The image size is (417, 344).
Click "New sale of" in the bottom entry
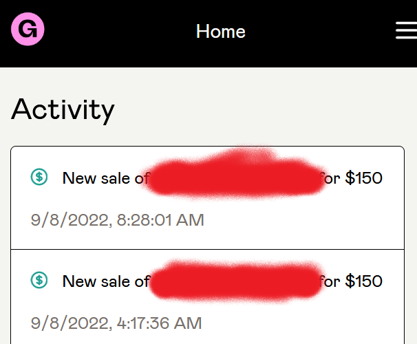(106, 281)
